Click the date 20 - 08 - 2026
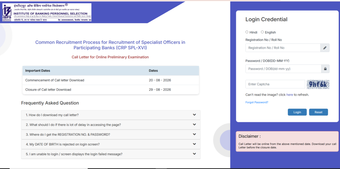 coord(160,80)
